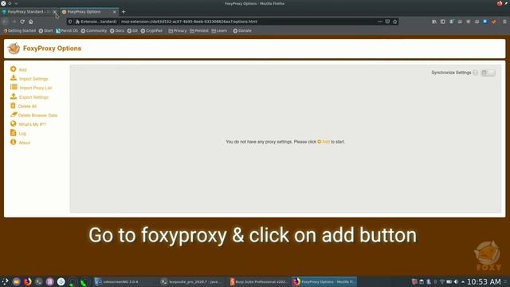Open the Parrot OS bookmark
The width and height of the screenshot is (510, 287).
point(67,30)
